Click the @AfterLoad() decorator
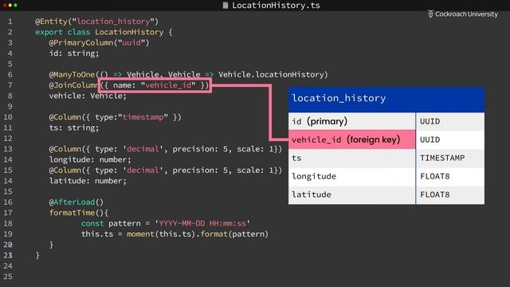 76,202
